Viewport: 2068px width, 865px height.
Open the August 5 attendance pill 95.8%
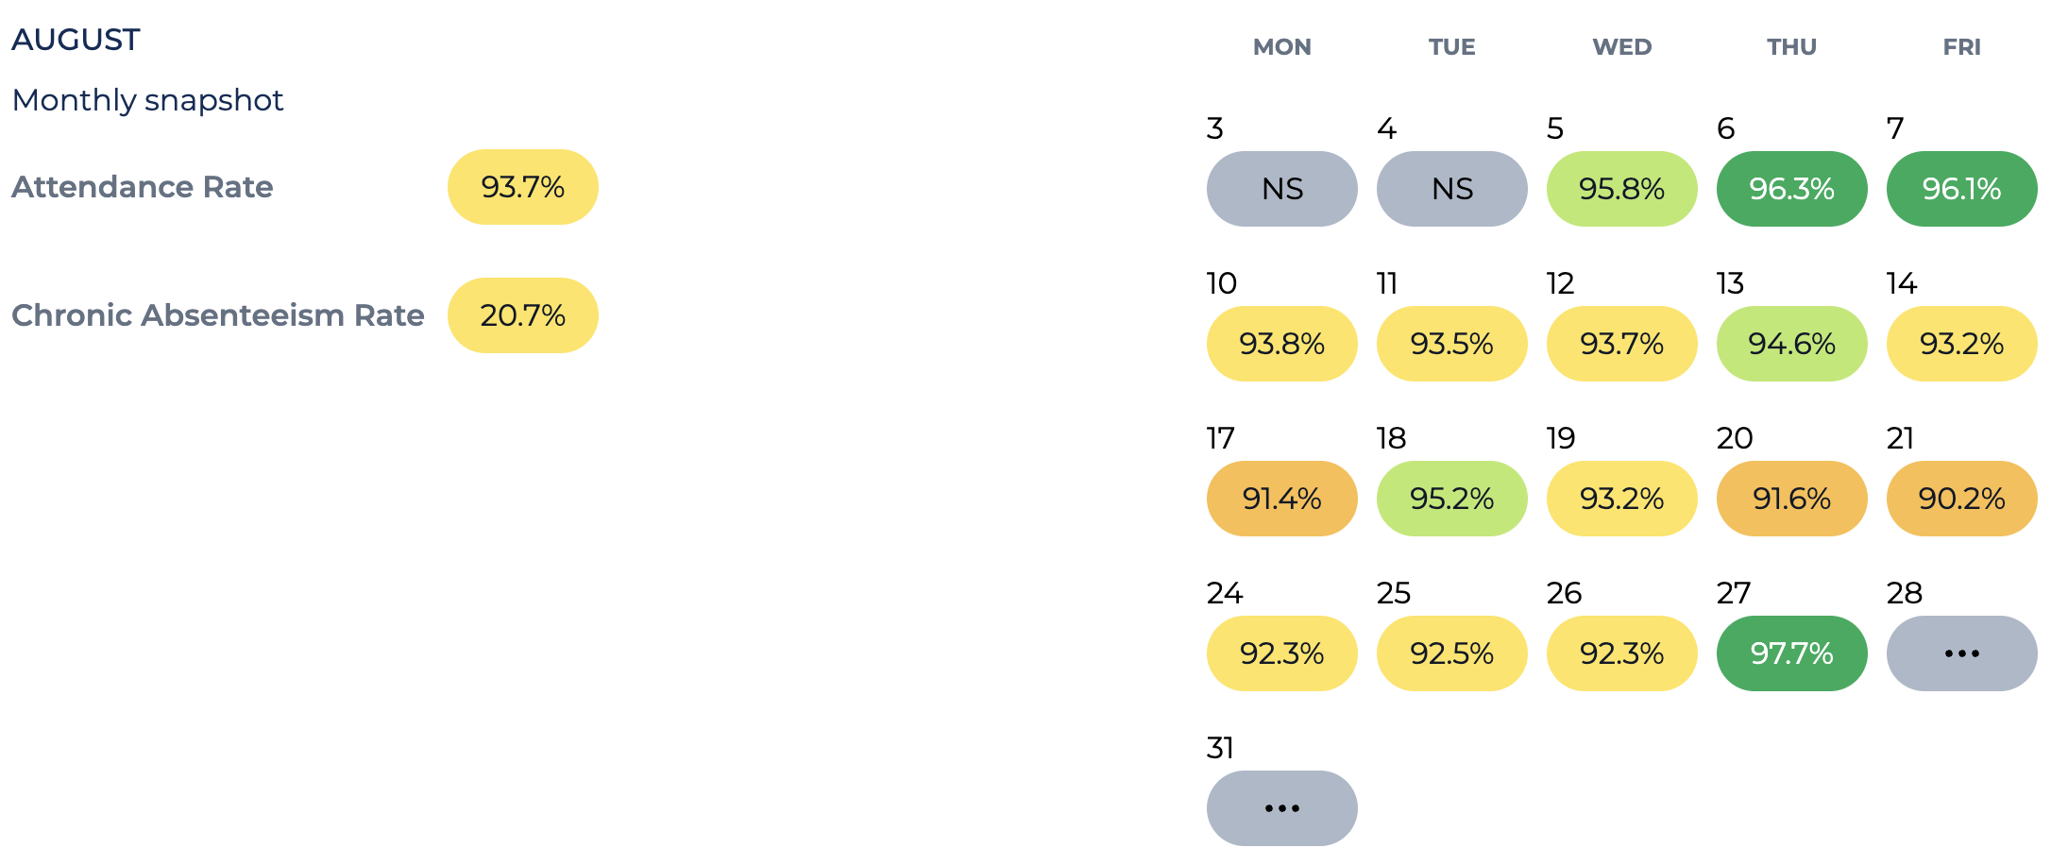pyautogui.click(x=1621, y=189)
